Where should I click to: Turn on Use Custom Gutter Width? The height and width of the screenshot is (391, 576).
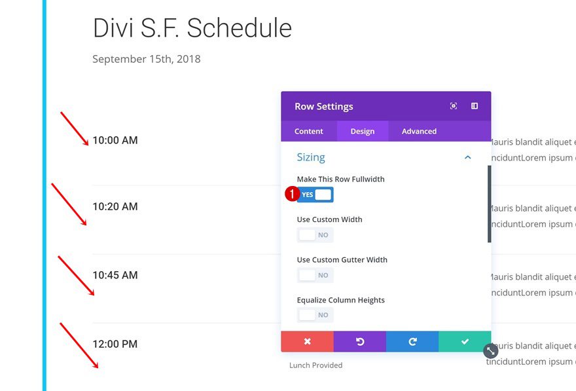pyautogui.click(x=315, y=275)
